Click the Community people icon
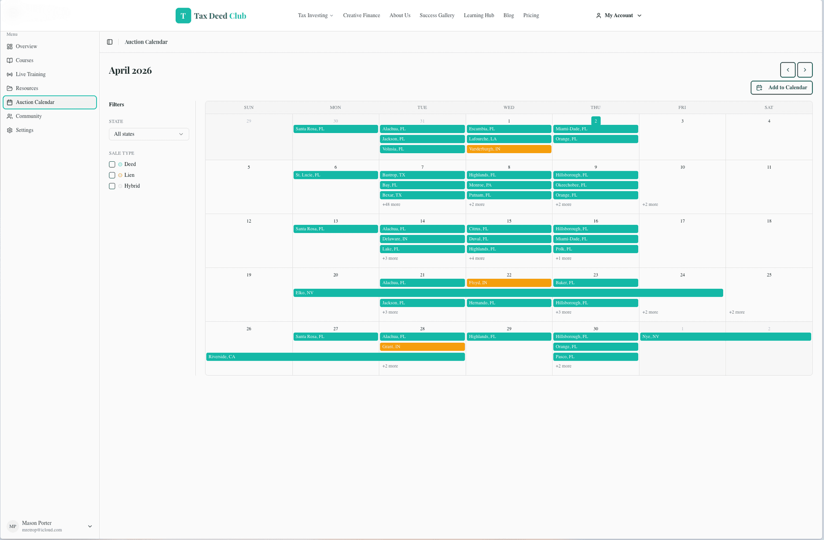 tap(9, 116)
